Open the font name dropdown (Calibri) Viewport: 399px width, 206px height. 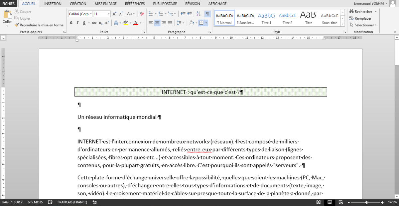pyautogui.click(x=90, y=14)
